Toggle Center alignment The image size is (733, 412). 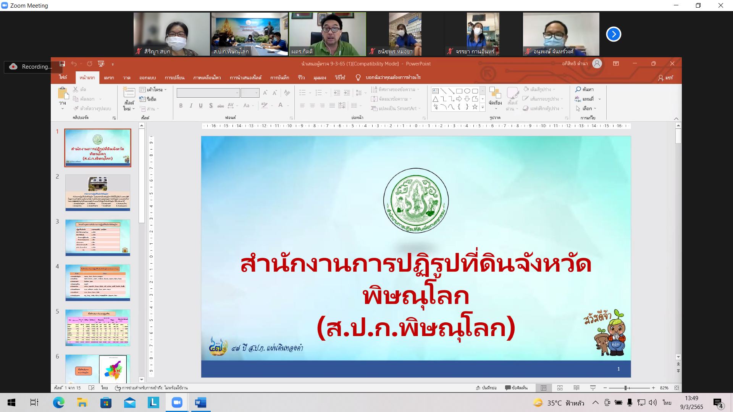[x=312, y=106]
